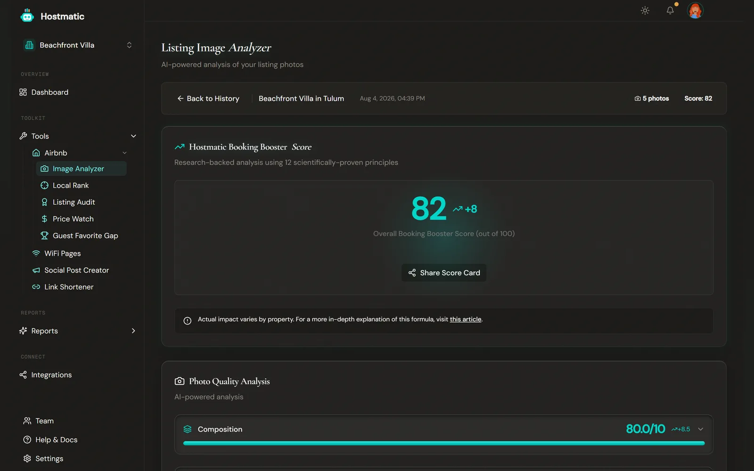Viewport: 754px width, 471px height.
Task: Click the 5 photos camera icon
Action: point(638,98)
